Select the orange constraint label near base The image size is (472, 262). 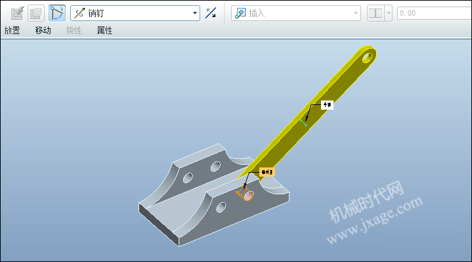[x=267, y=172]
